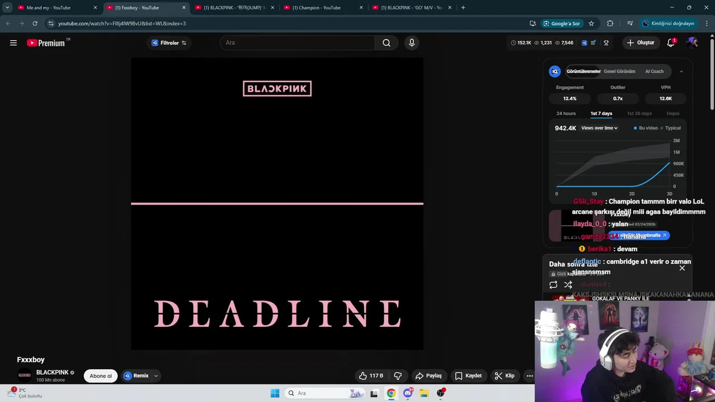The image size is (715, 402).
Task: Open Discord from the taskbar
Action: (408, 393)
